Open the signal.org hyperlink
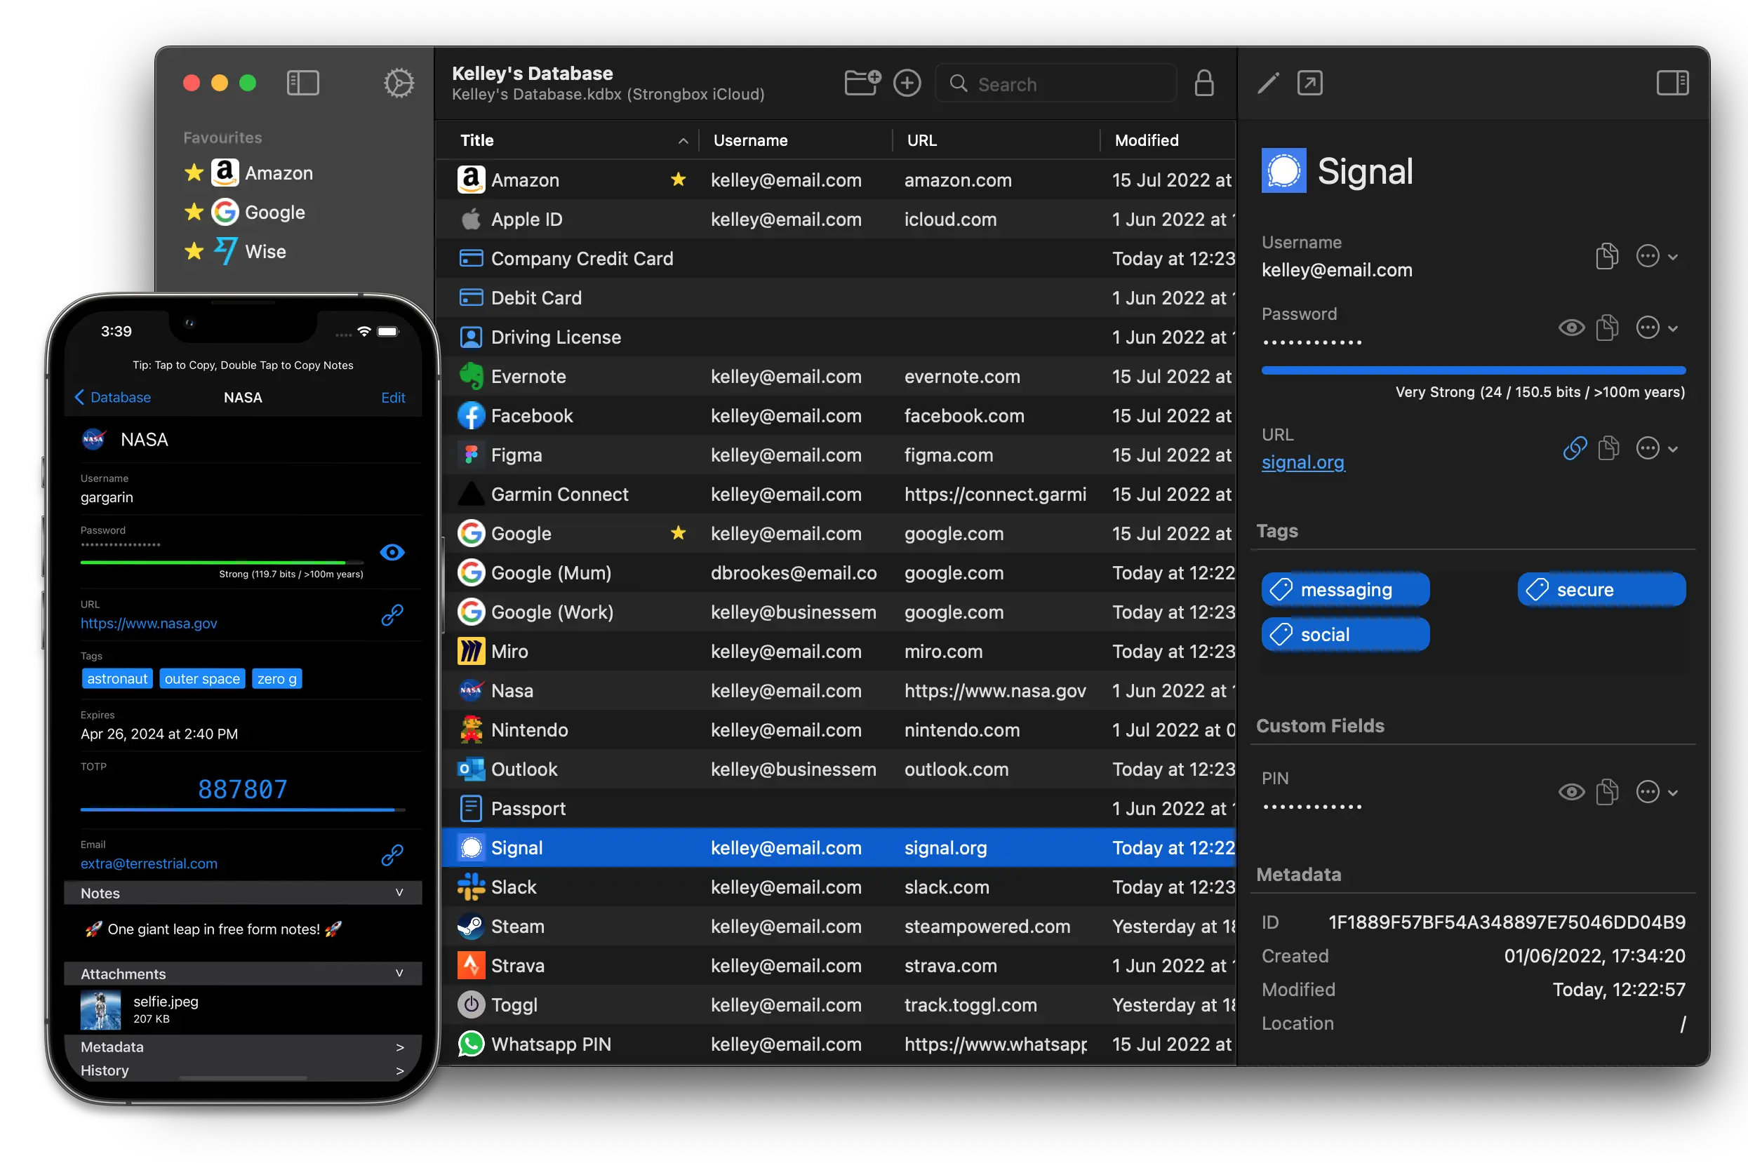Screen dimensions: 1748x1163 click(x=1302, y=463)
